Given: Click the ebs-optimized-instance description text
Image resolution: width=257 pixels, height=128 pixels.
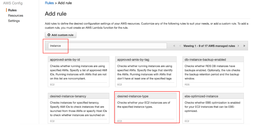Looking at the screenshot, I should click(x=212, y=107).
